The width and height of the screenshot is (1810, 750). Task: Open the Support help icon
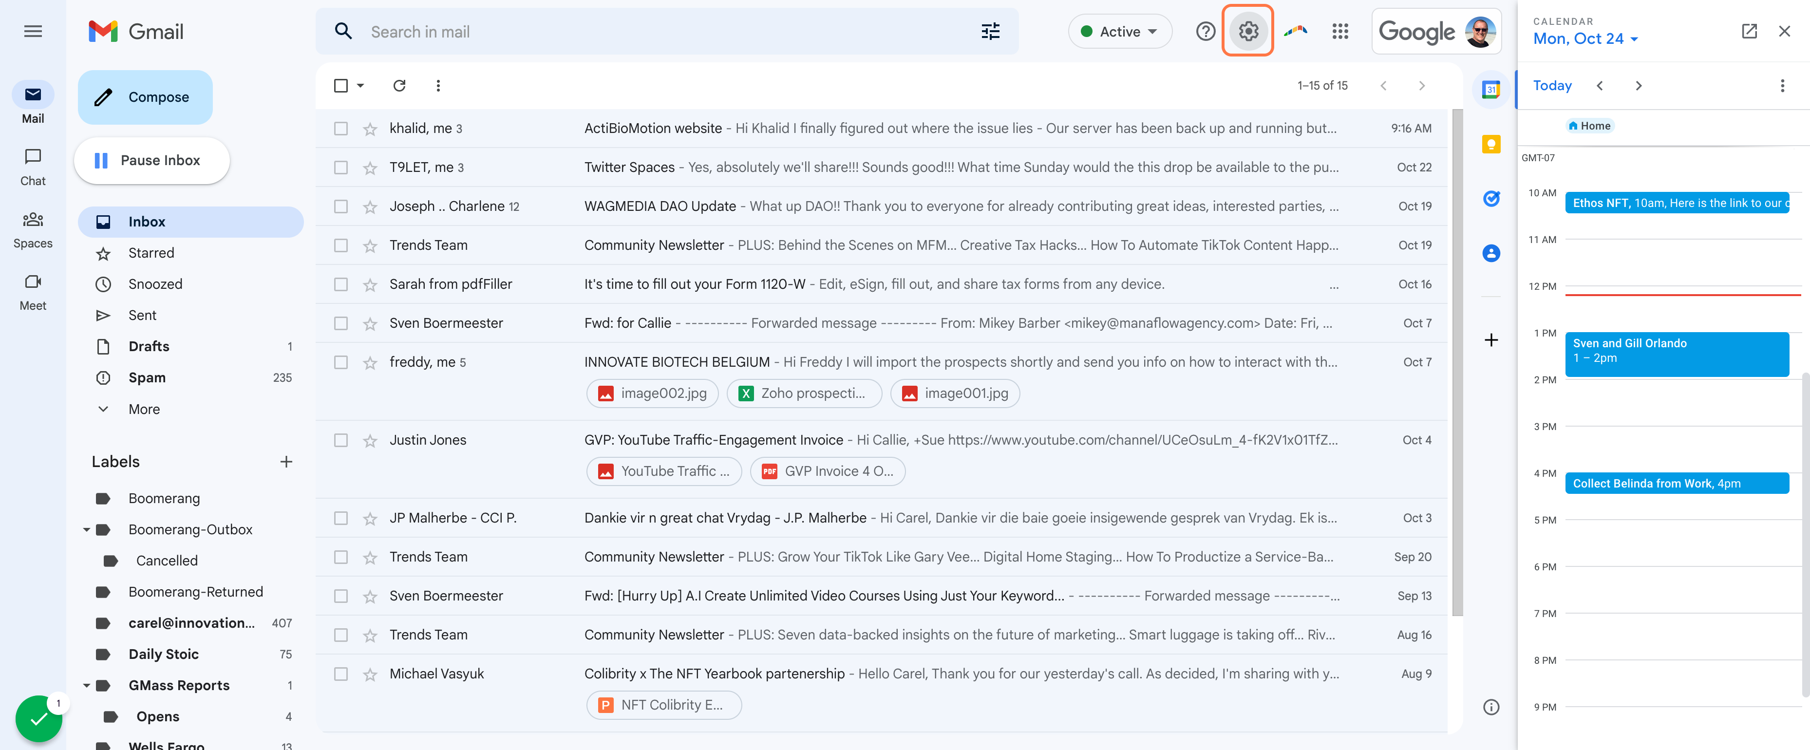point(1205,32)
